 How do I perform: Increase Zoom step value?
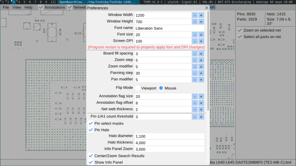201,60
